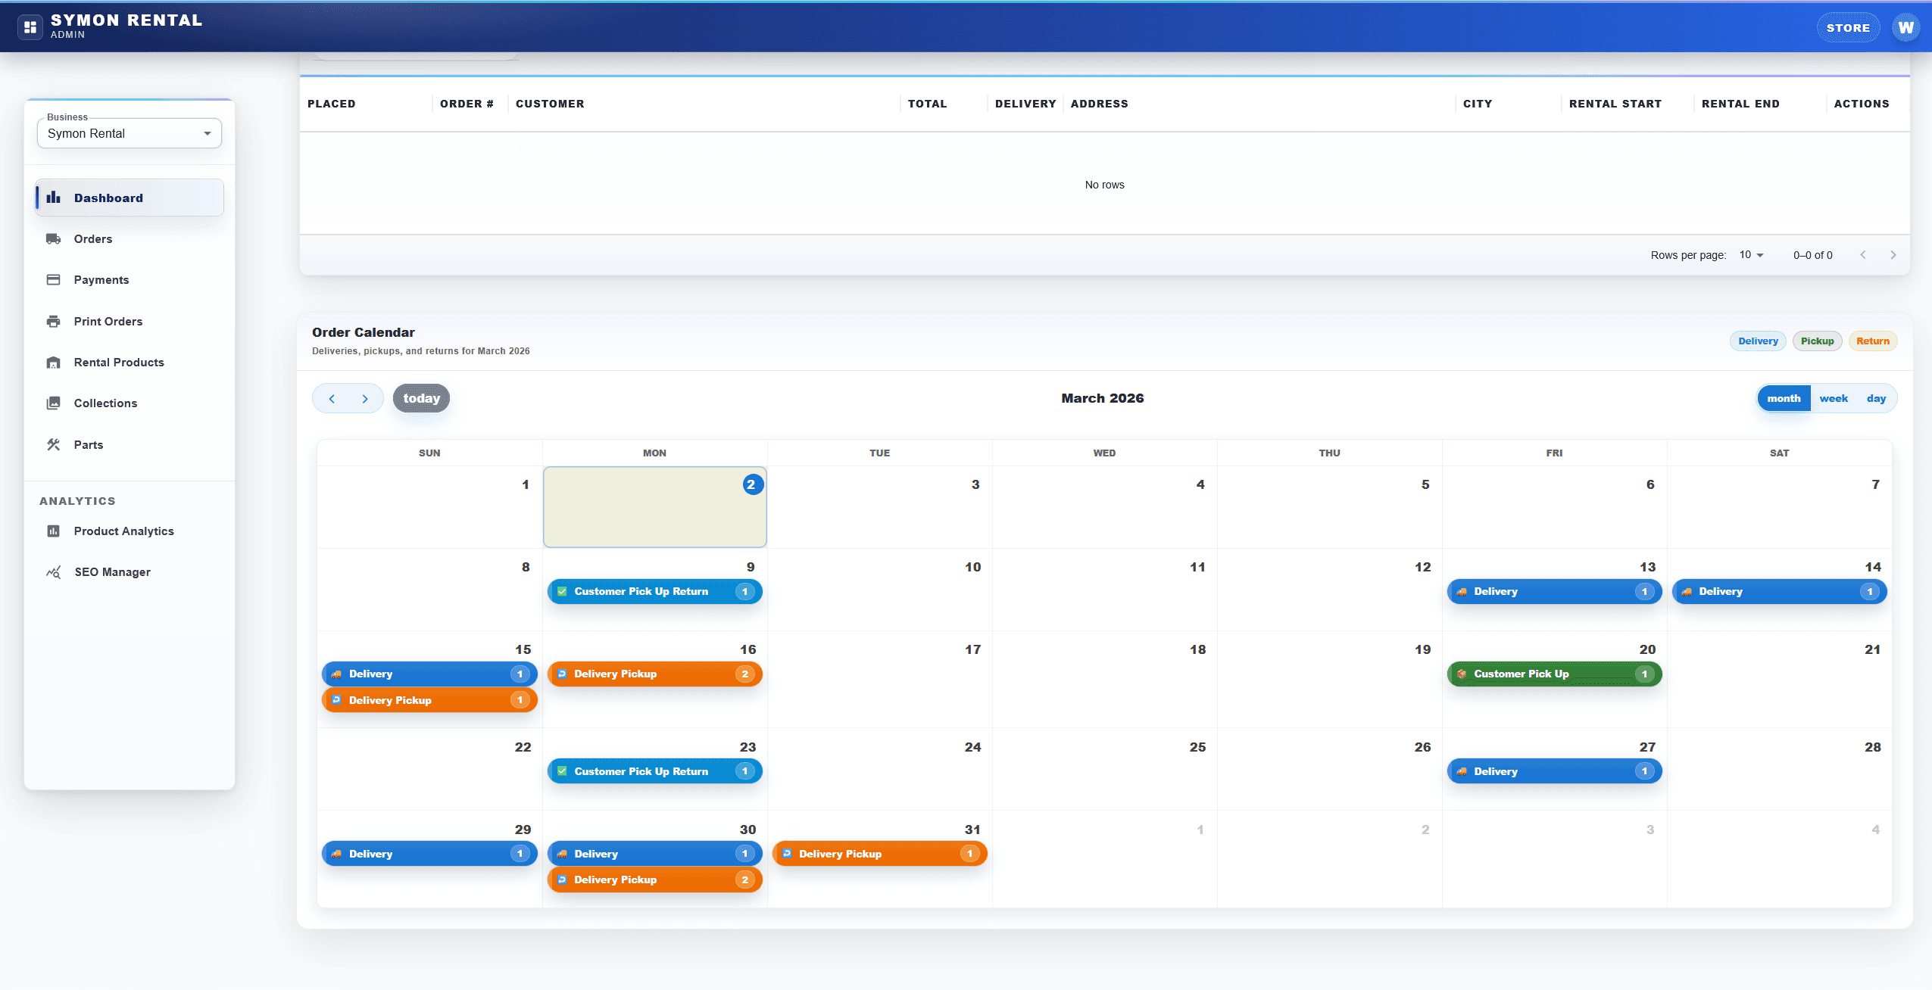Viewport: 1932px width, 990px height.
Task: Toggle the Delivery calendar filter
Action: (1757, 341)
